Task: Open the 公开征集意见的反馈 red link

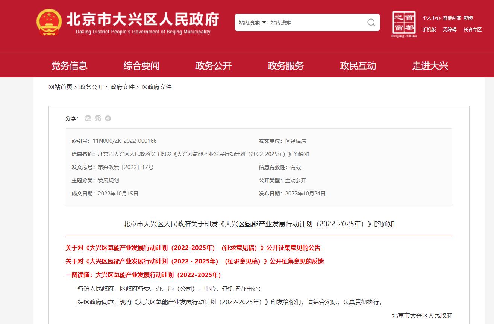Action: [x=195, y=261]
